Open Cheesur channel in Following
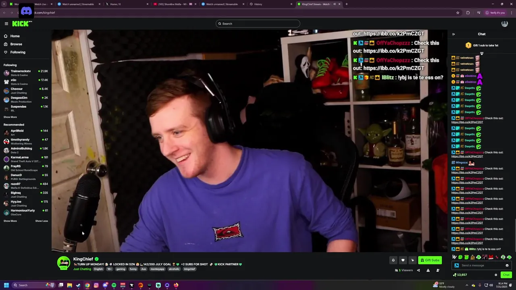 (26, 91)
